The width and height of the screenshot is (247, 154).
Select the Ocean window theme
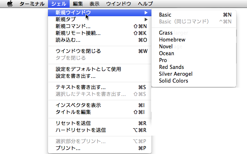(194, 53)
